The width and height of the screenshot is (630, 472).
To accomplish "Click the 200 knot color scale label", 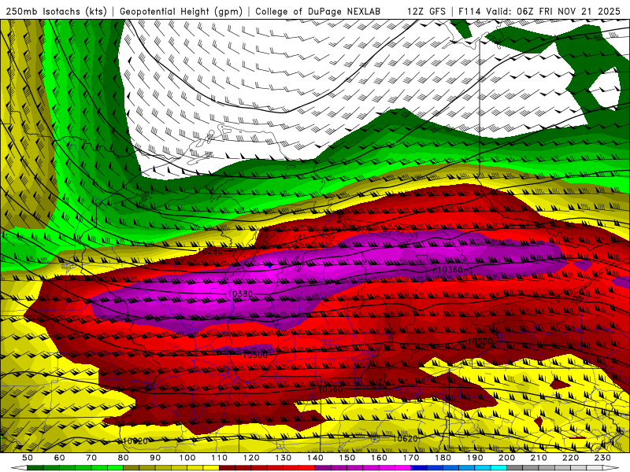I will (506, 458).
